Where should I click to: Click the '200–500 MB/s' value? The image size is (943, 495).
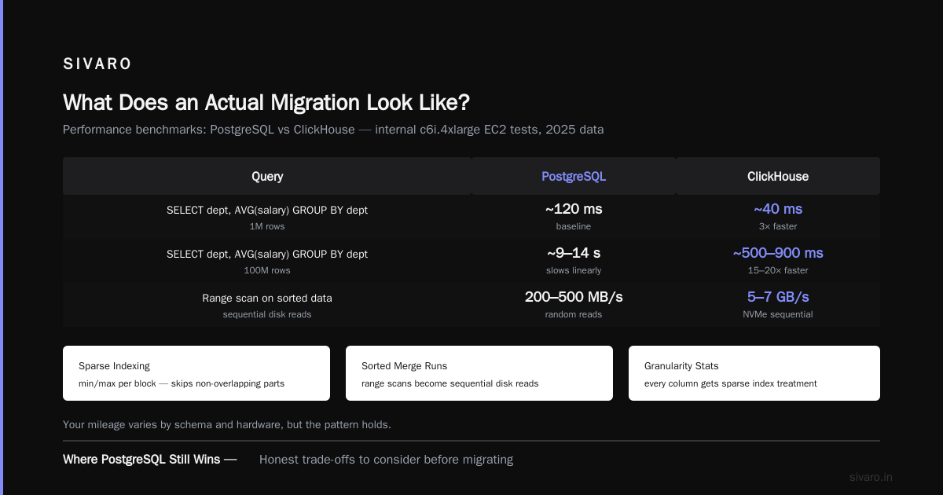[x=574, y=297]
